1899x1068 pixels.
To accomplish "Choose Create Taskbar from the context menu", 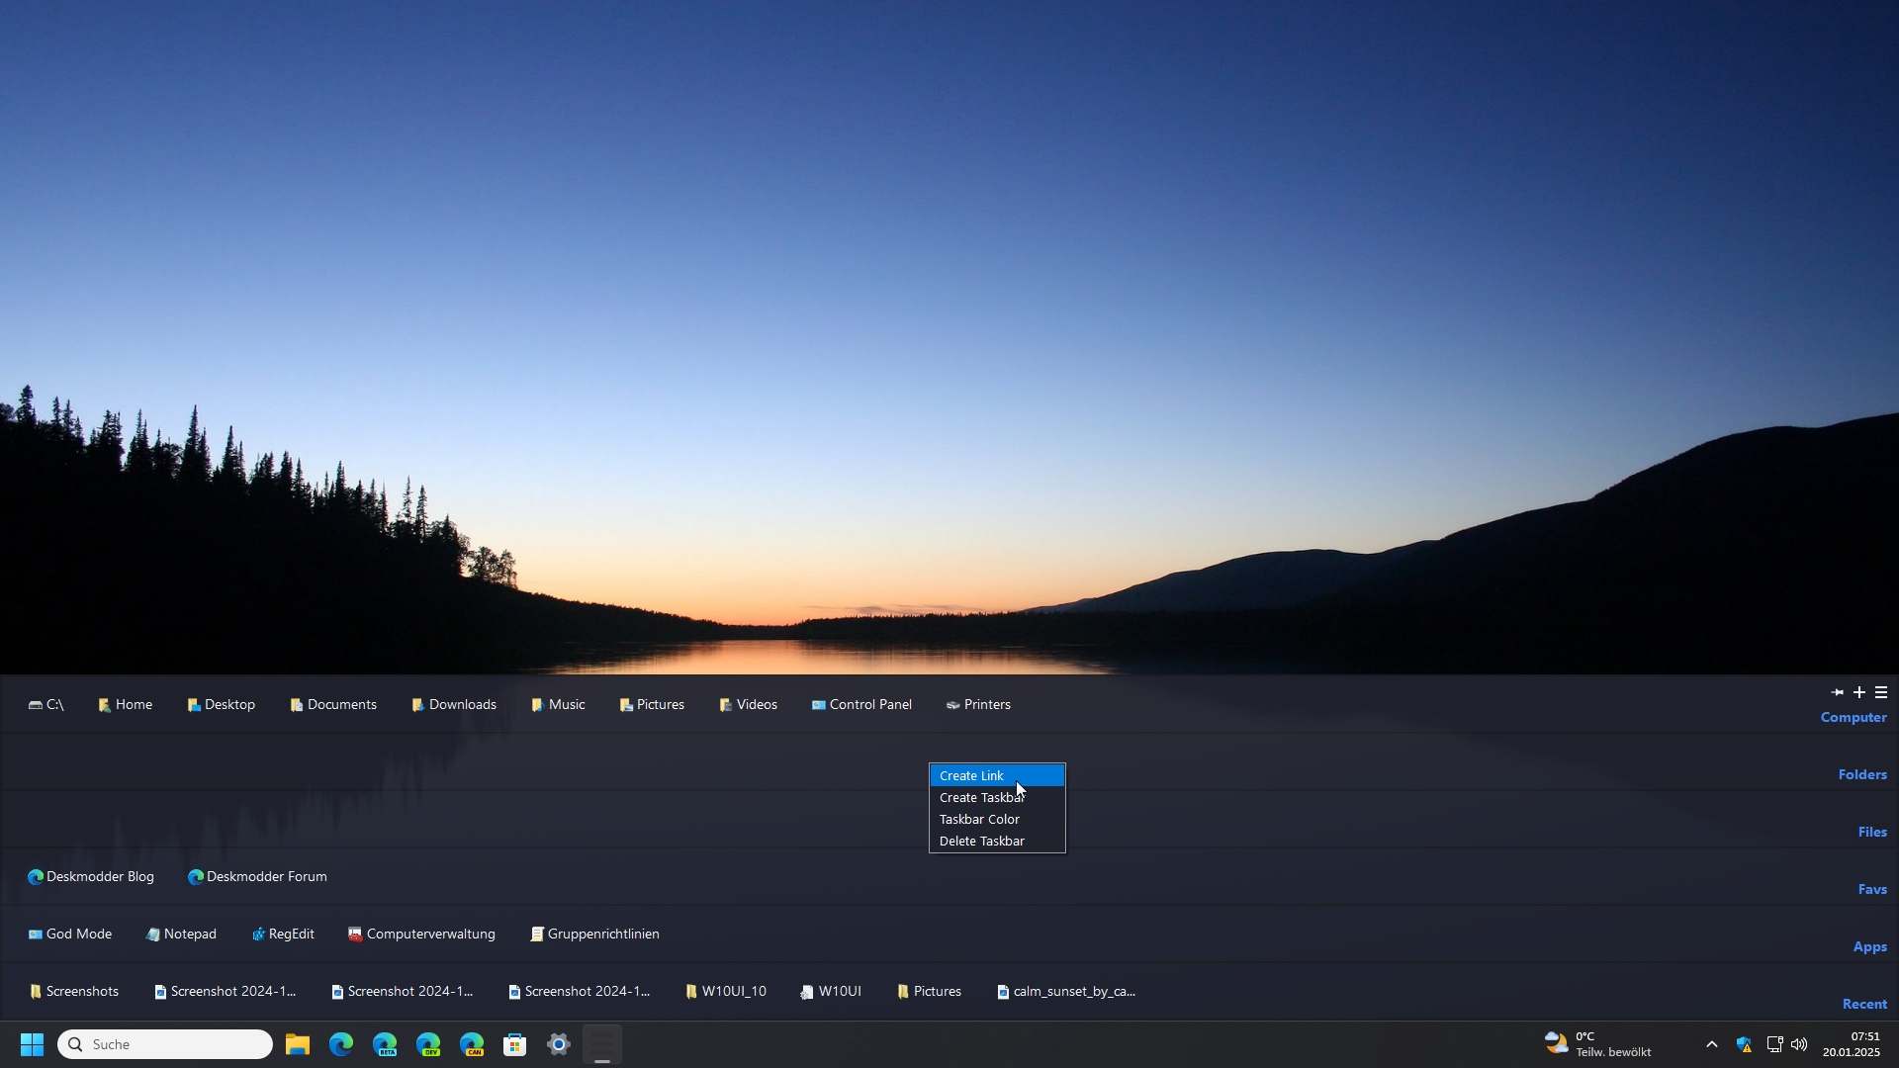I will [997, 798].
